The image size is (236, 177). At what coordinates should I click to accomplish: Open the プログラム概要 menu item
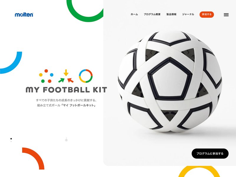coord(152,14)
